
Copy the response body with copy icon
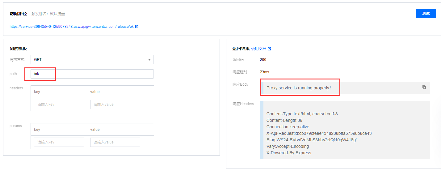[x=424, y=87]
